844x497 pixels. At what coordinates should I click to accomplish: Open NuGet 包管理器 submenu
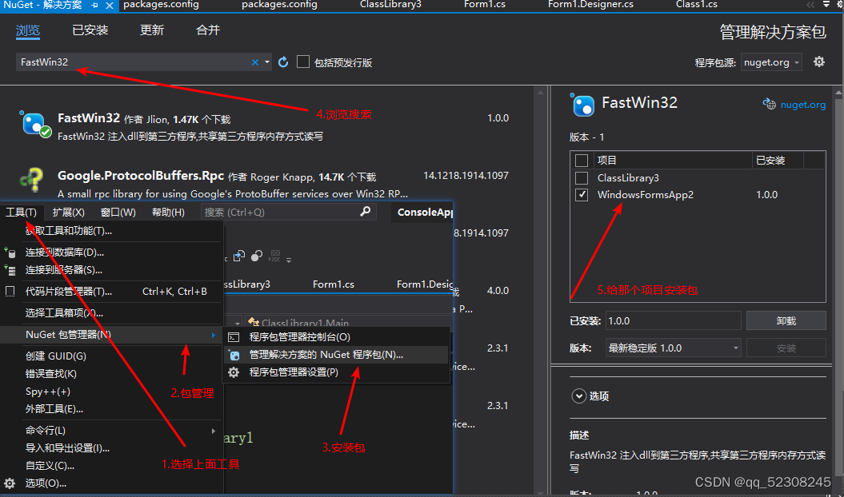pos(111,335)
